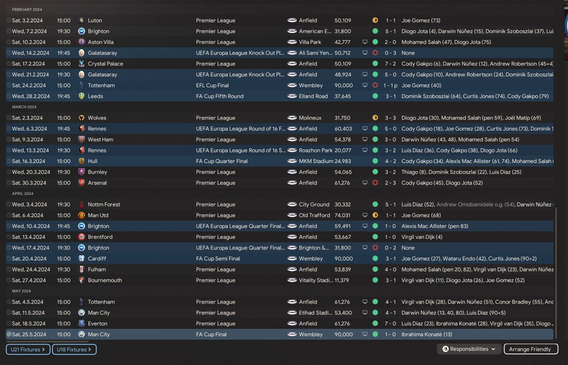Click the attendance figure 74,031
Image resolution: width=568 pixels, height=365 pixels.
[343, 215]
